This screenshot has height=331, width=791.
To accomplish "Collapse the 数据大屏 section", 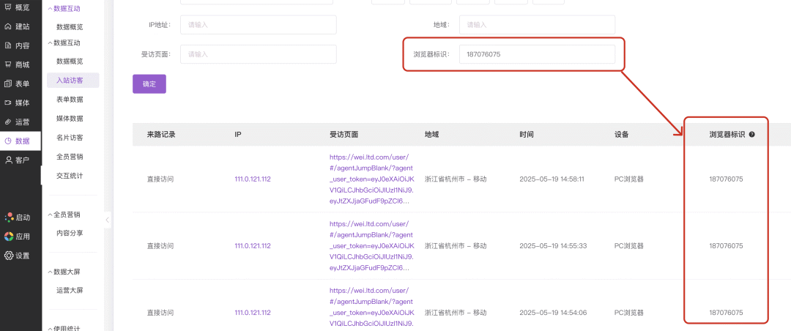I will (64, 272).
